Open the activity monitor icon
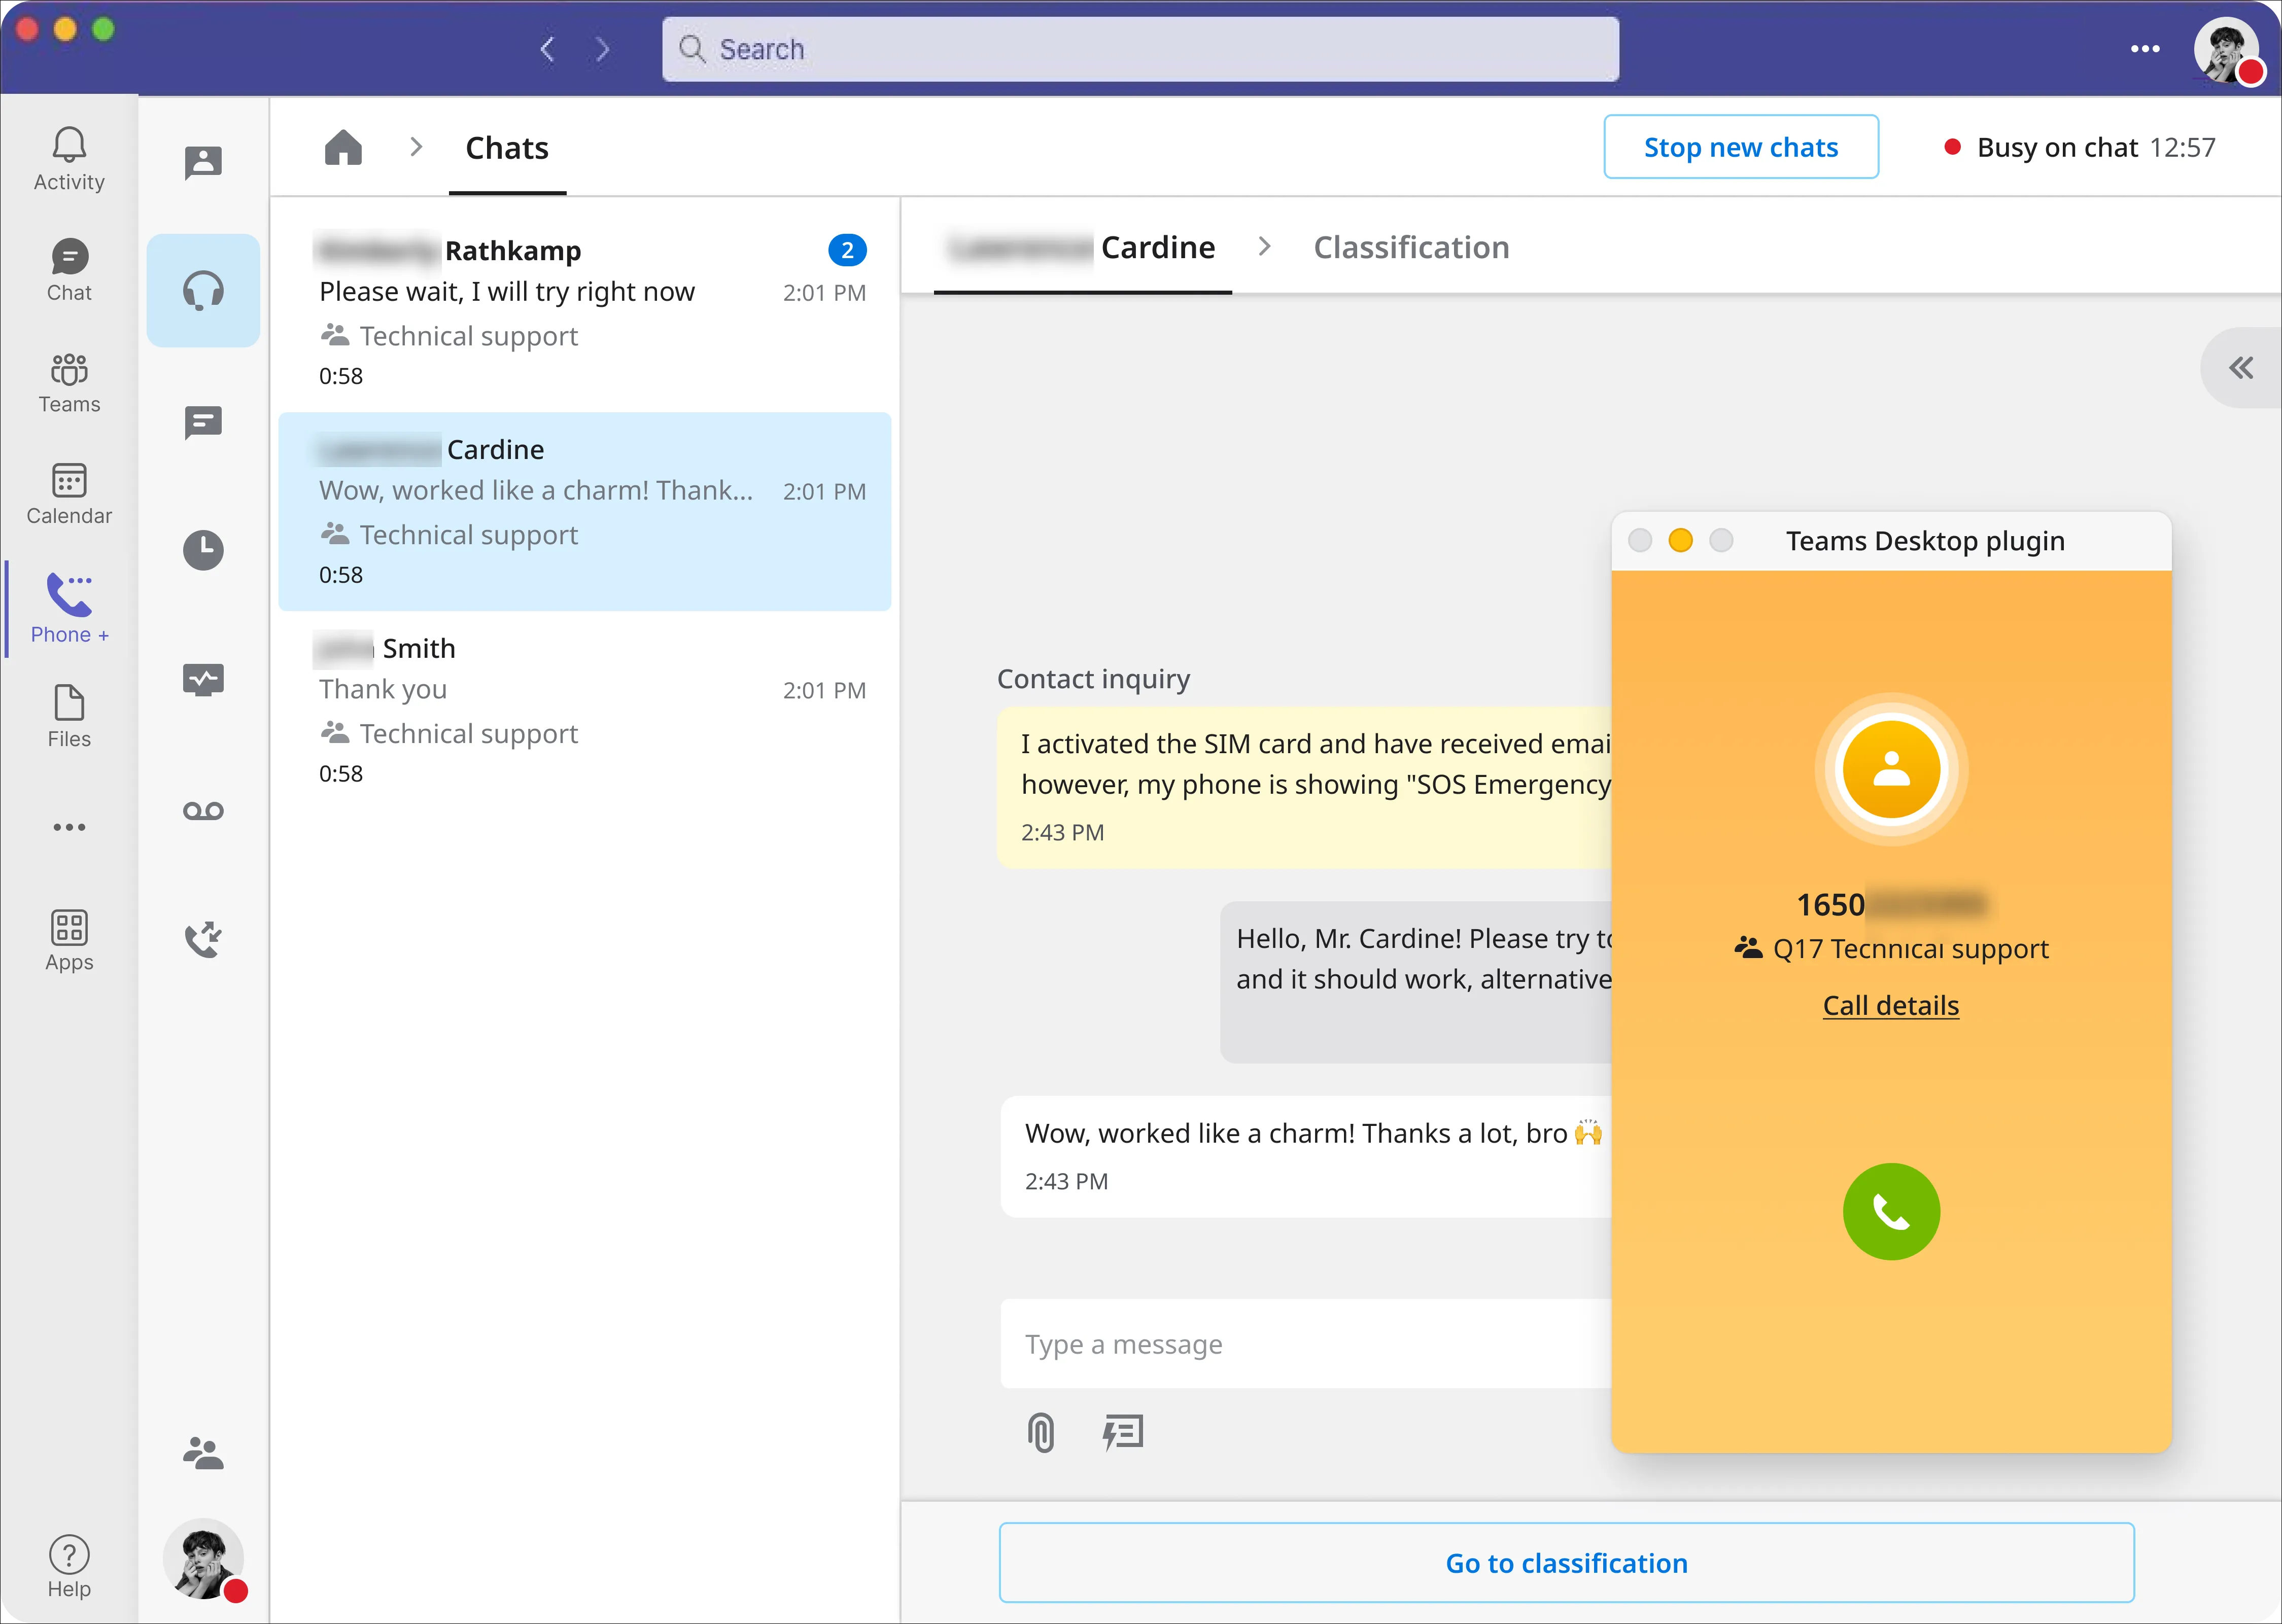 point(203,680)
